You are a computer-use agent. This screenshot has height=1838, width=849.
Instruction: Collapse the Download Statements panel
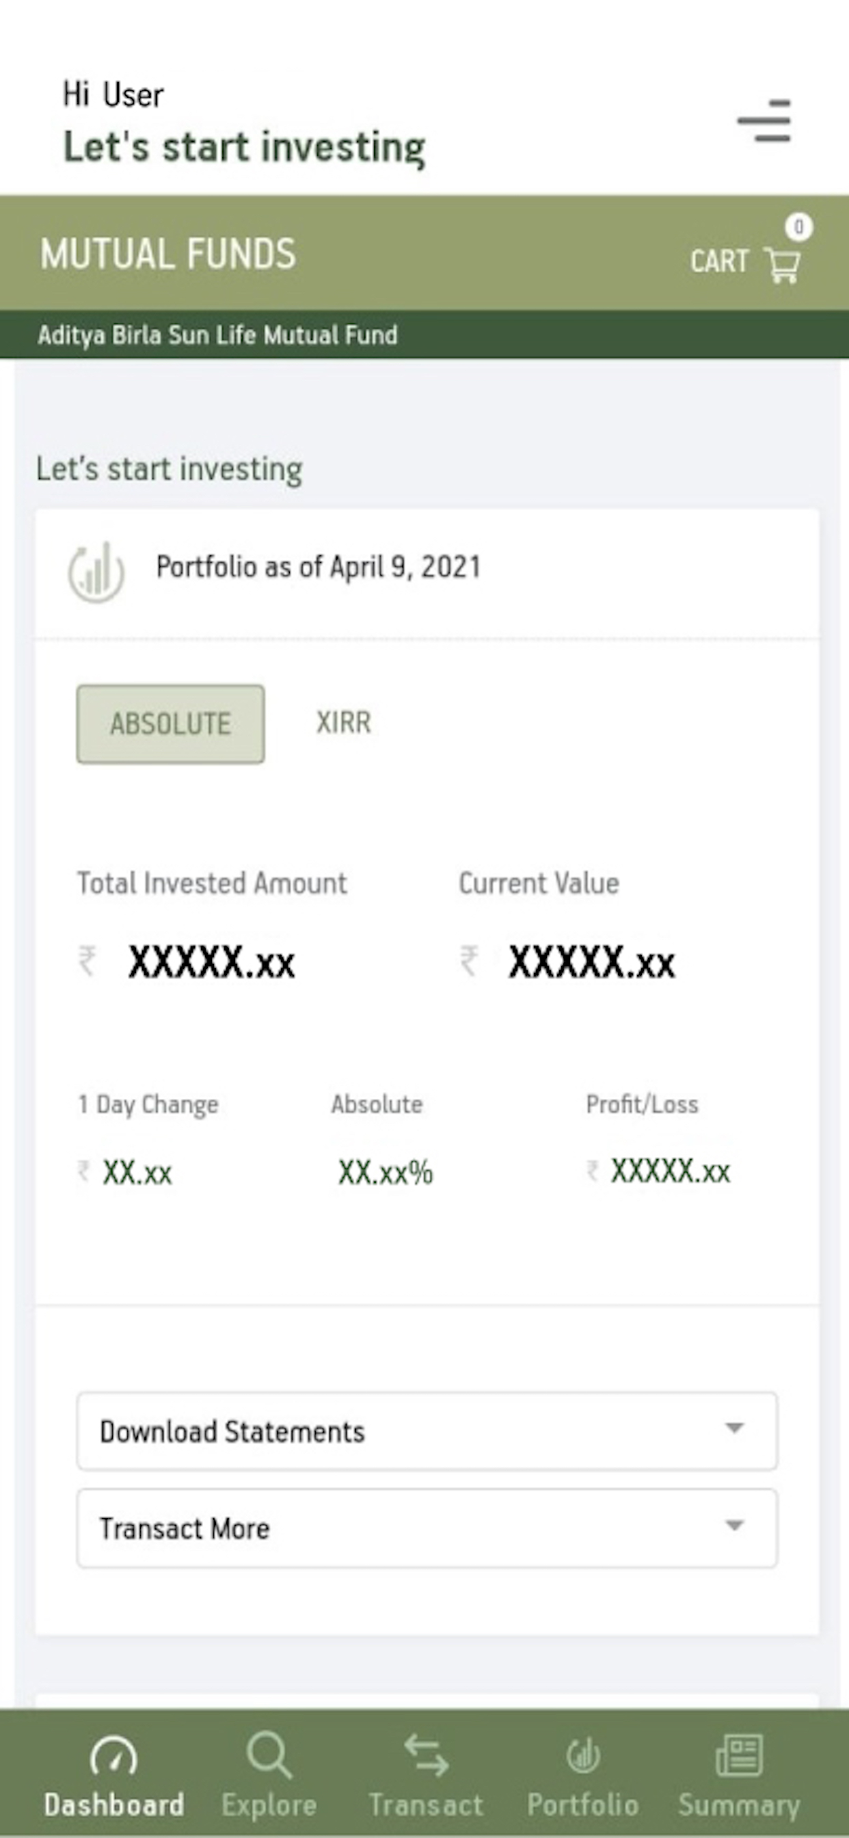point(736,1431)
